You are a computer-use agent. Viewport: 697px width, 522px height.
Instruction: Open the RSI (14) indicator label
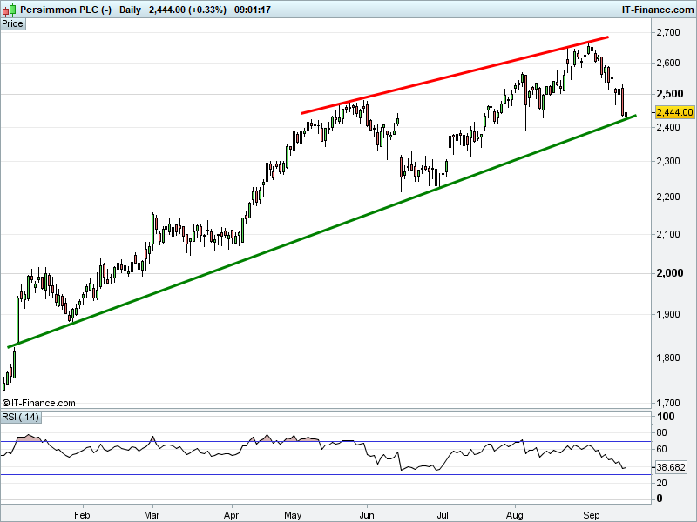point(20,418)
